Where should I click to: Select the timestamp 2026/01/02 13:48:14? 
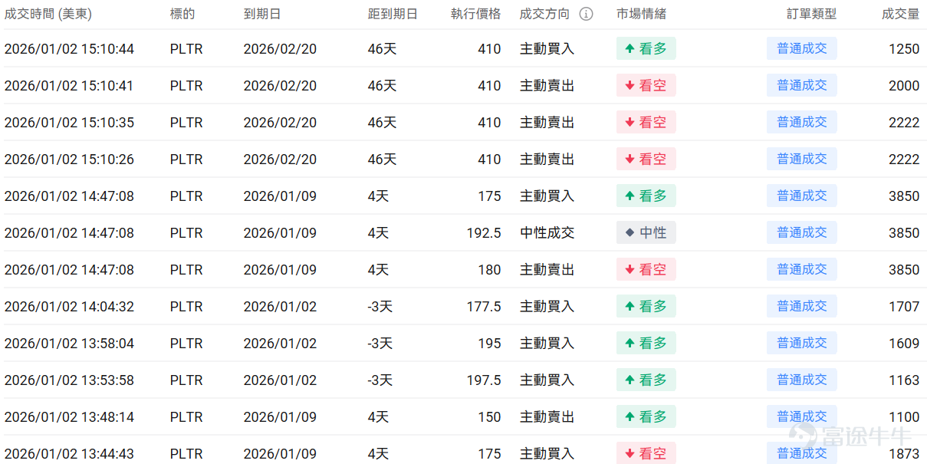tap(69, 417)
